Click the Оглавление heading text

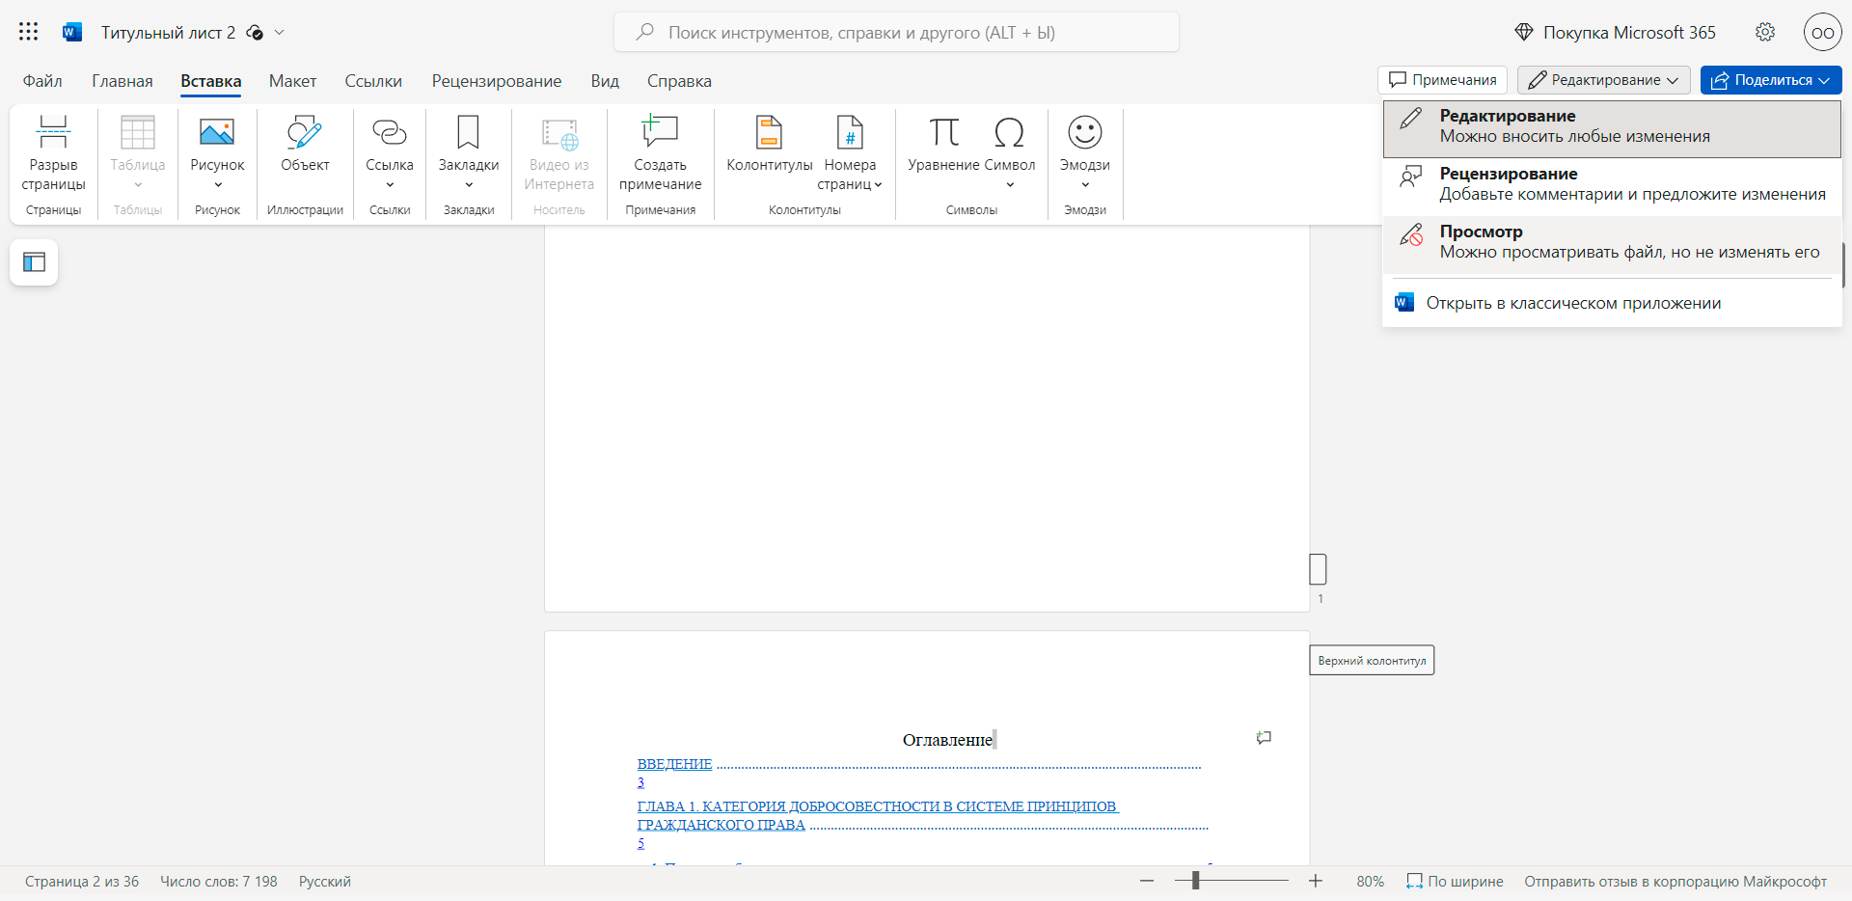pos(947,740)
